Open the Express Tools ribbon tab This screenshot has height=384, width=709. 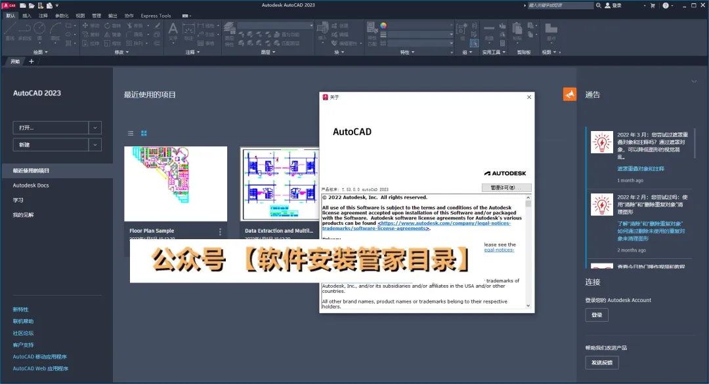pos(156,16)
